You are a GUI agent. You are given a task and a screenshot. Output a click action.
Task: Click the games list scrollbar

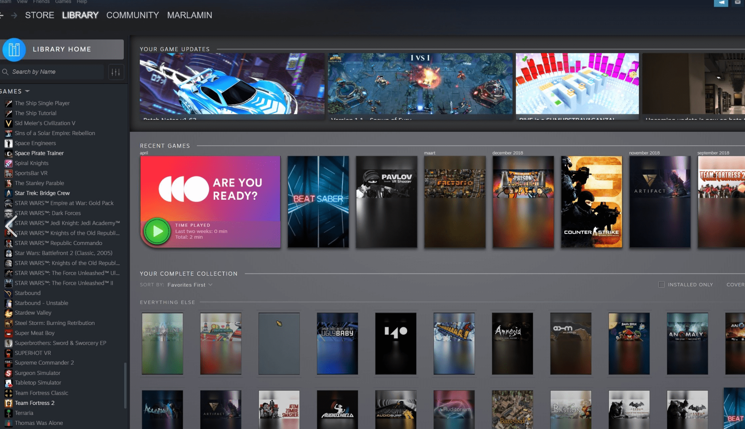pos(125,385)
